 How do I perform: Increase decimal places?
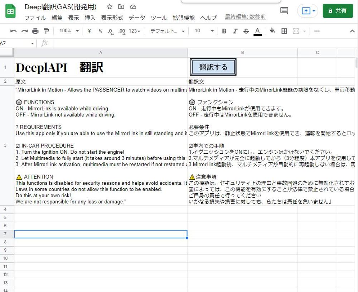click(122, 31)
